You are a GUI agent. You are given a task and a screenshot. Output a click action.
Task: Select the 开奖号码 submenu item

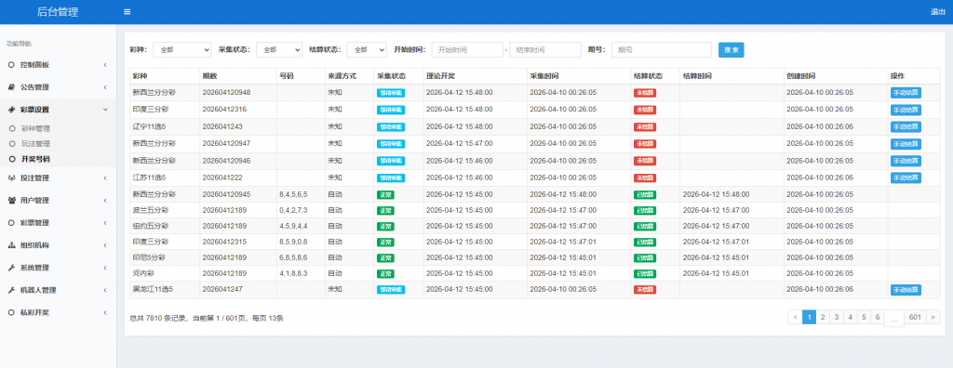[x=35, y=159]
